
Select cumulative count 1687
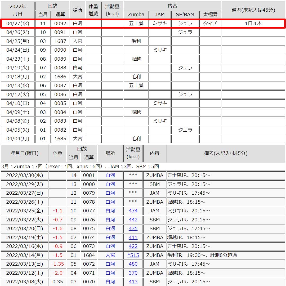point(60,41)
